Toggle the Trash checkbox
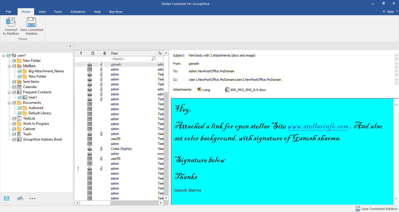 pyautogui.click(x=14, y=134)
